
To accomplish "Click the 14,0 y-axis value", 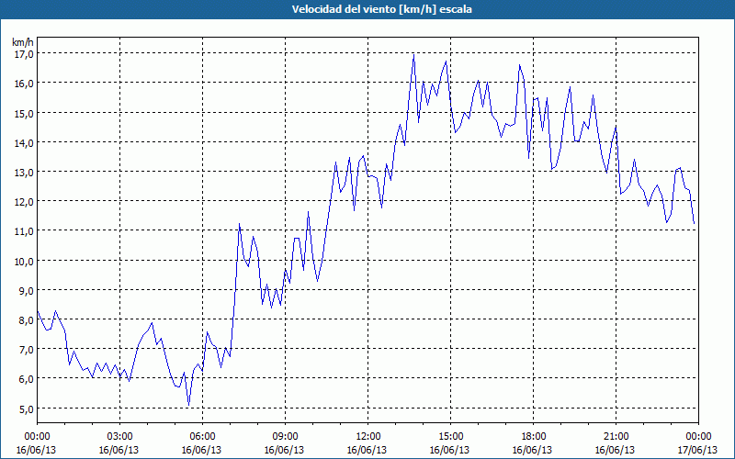I will tap(23, 143).
